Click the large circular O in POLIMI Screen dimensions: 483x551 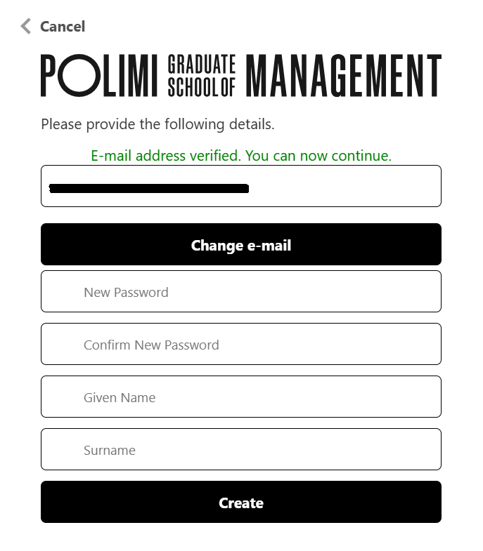79,75
